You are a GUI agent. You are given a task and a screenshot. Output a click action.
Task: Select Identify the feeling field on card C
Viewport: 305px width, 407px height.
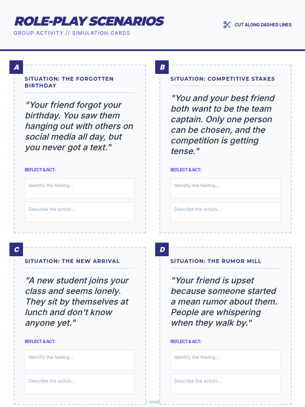click(80, 360)
